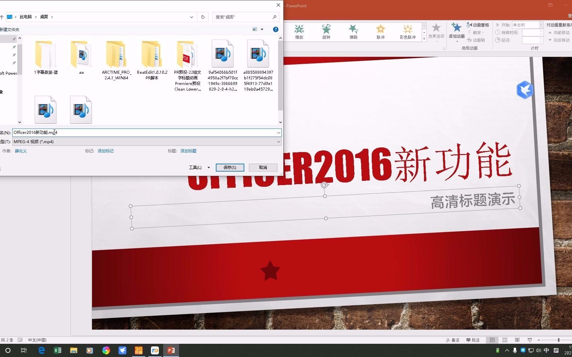Click the zoom slider handle
Image resolution: width=572 pixels, height=357 pixels.
(x=559, y=340)
